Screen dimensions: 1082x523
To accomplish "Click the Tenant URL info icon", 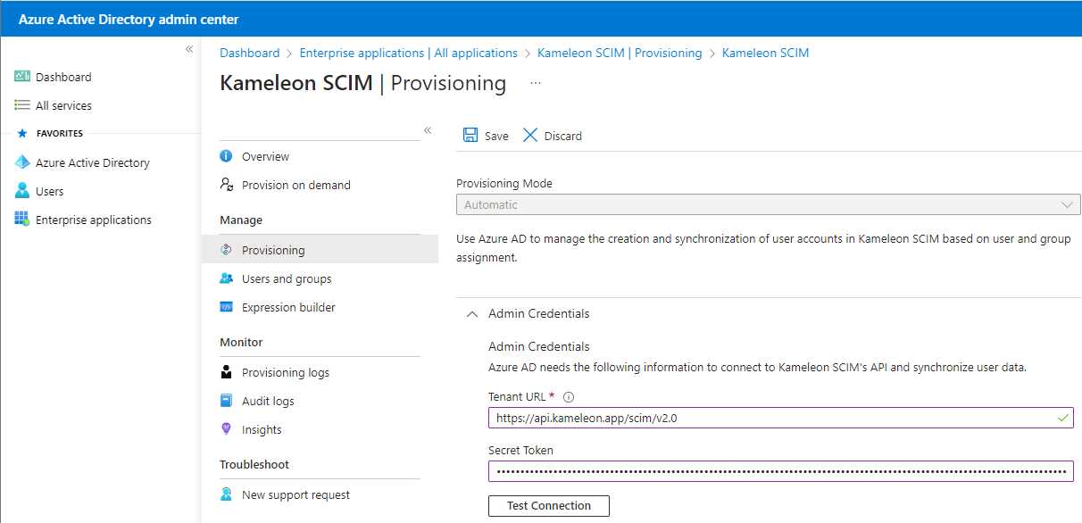I will (x=569, y=397).
